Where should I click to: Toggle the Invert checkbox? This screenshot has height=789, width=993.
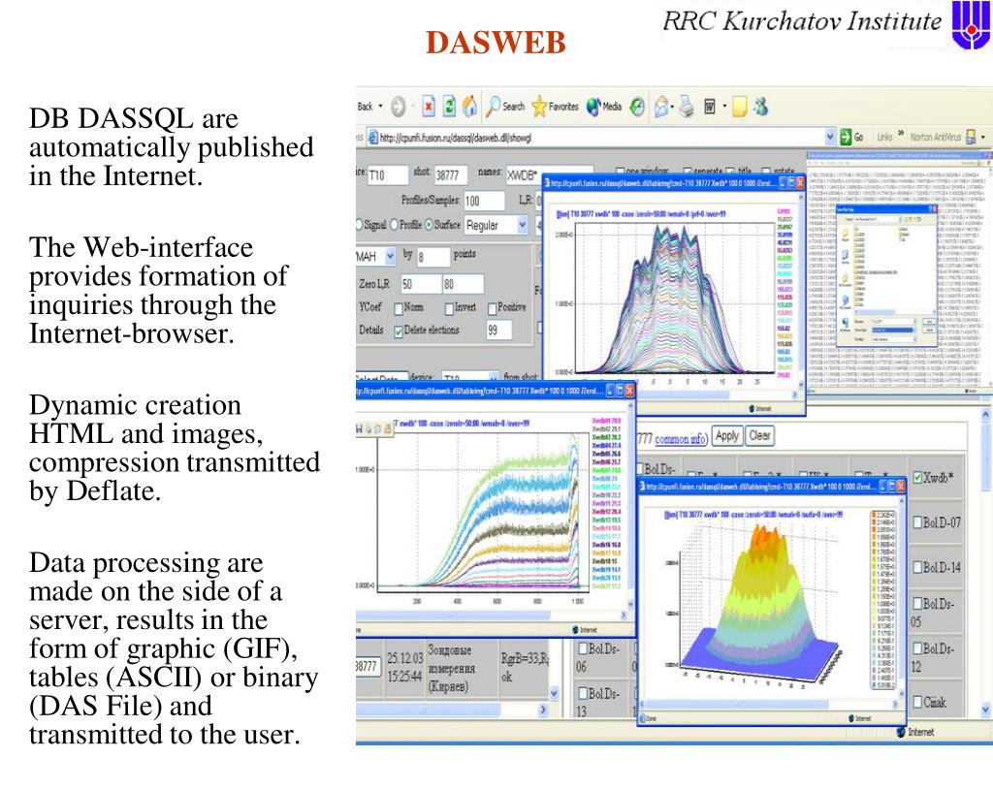[x=449, y=308]
